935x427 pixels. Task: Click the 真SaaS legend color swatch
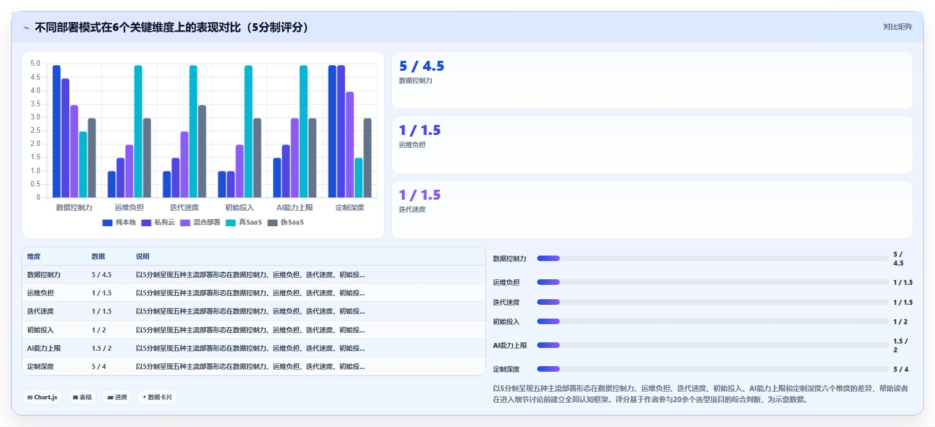(x=231, y=222)
